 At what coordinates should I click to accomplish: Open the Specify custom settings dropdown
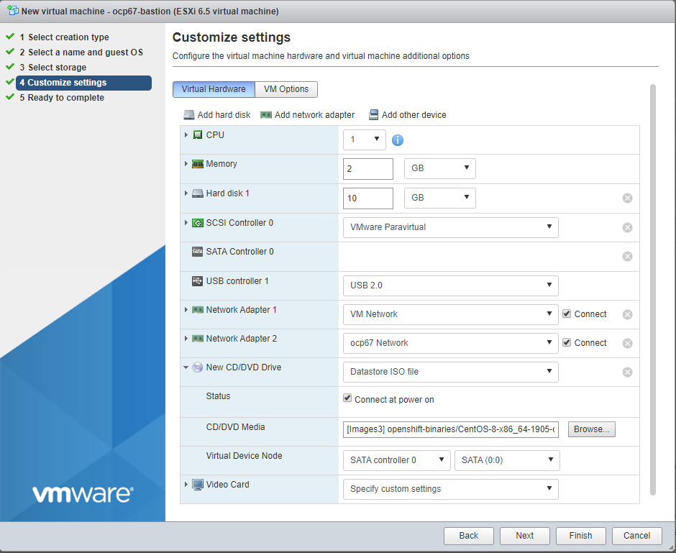(450, 489)
